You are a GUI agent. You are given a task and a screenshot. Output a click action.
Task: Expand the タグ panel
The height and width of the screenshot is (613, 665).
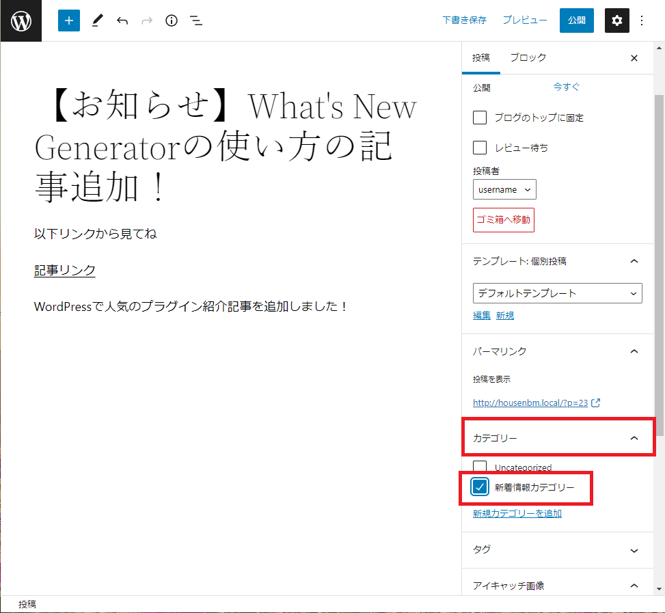click(x=634, y=551)
